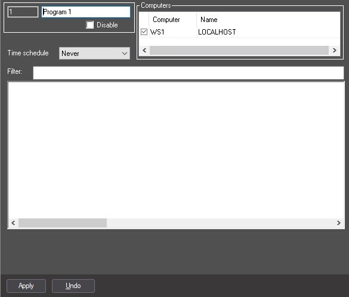Click the Undo button
This screenshot has width=349, height=297.
click(73, 286)
